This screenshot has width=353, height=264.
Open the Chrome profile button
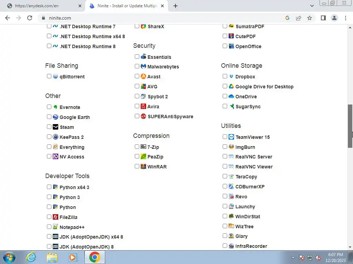coord(334,18)
